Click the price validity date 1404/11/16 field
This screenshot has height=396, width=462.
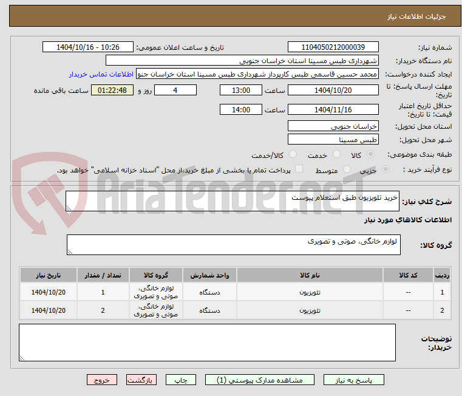point(333,109)
